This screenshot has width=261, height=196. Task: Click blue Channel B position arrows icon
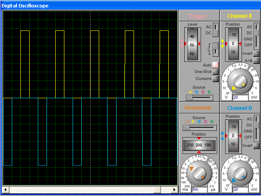[222, 136]
